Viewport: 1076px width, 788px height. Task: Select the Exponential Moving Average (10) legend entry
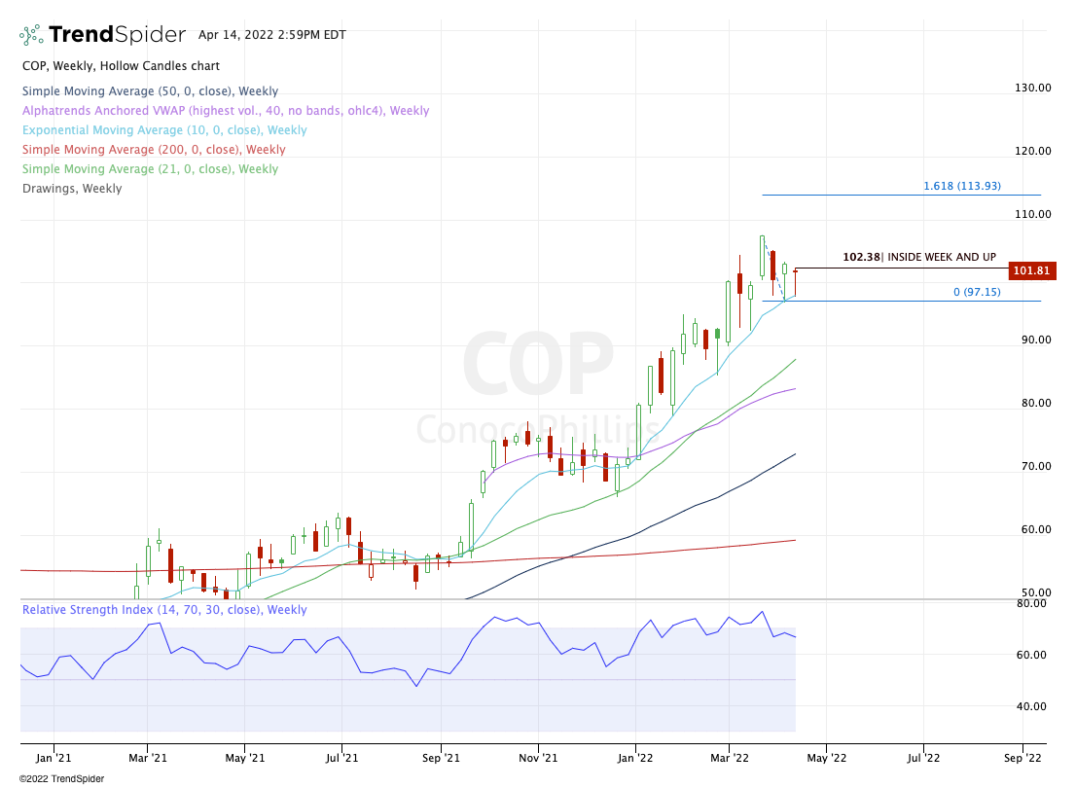pos(164,129)
